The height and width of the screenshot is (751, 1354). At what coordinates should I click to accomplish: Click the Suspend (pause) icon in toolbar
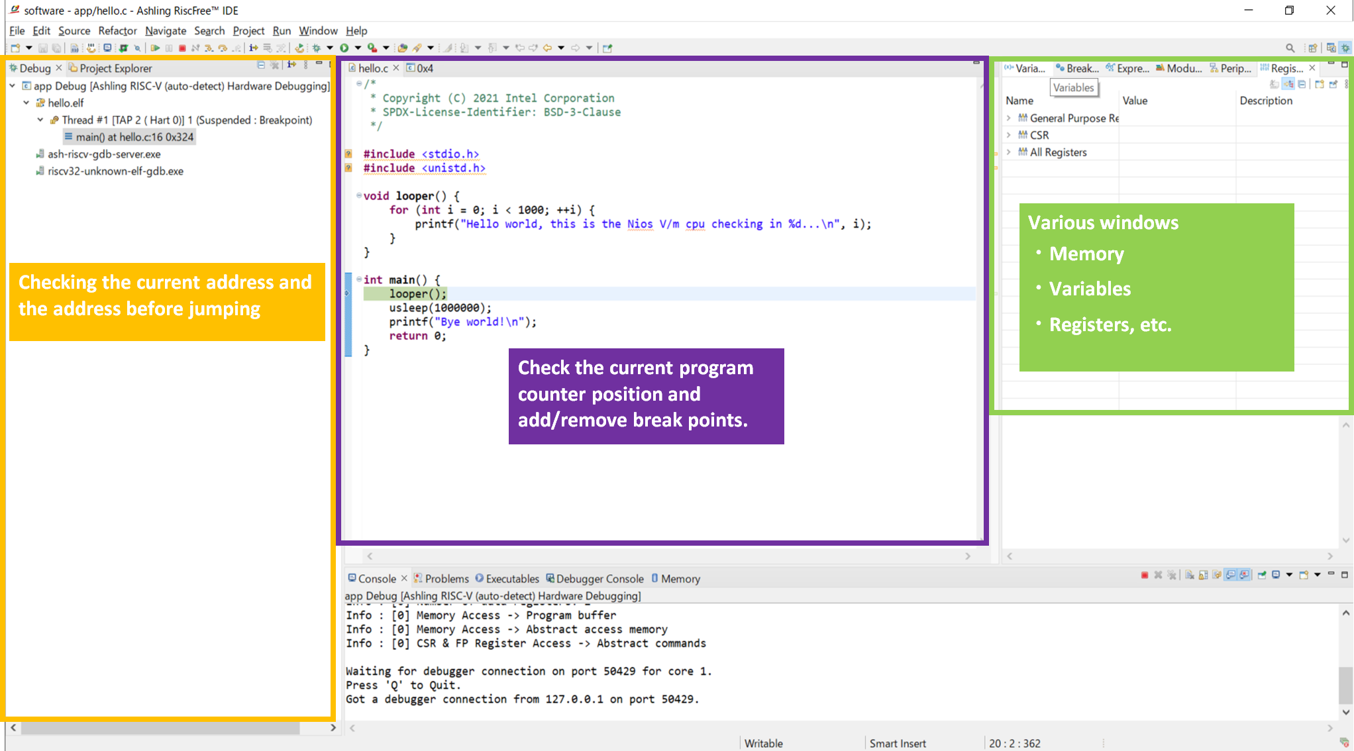click(x=168, y=48)
